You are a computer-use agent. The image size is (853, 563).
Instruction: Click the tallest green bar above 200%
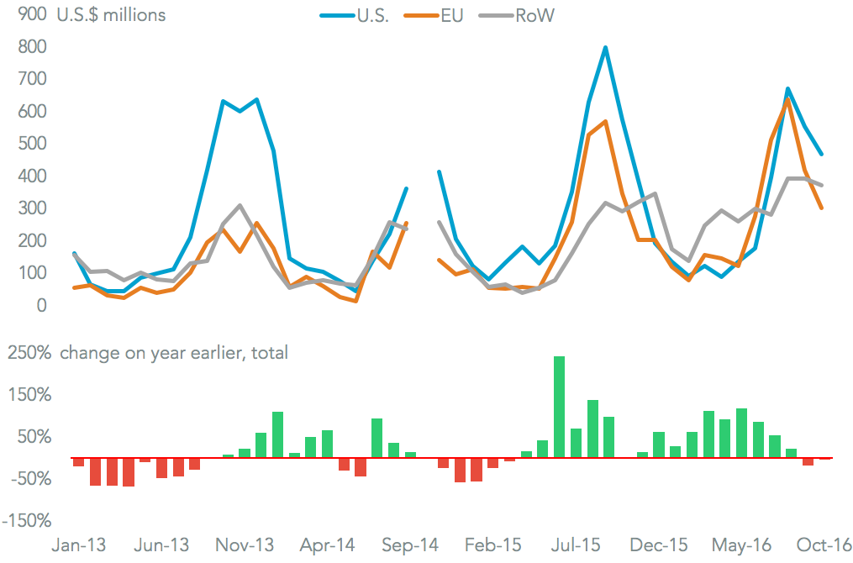point(559,407)
